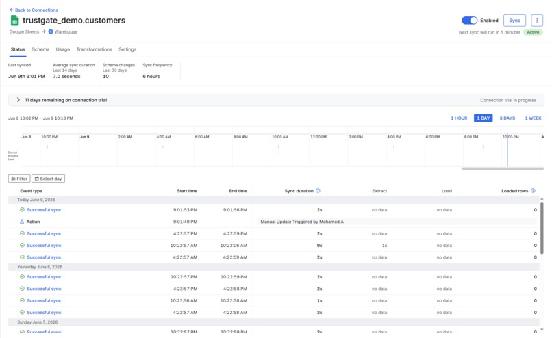Select the Status tab

coord(18,49)
